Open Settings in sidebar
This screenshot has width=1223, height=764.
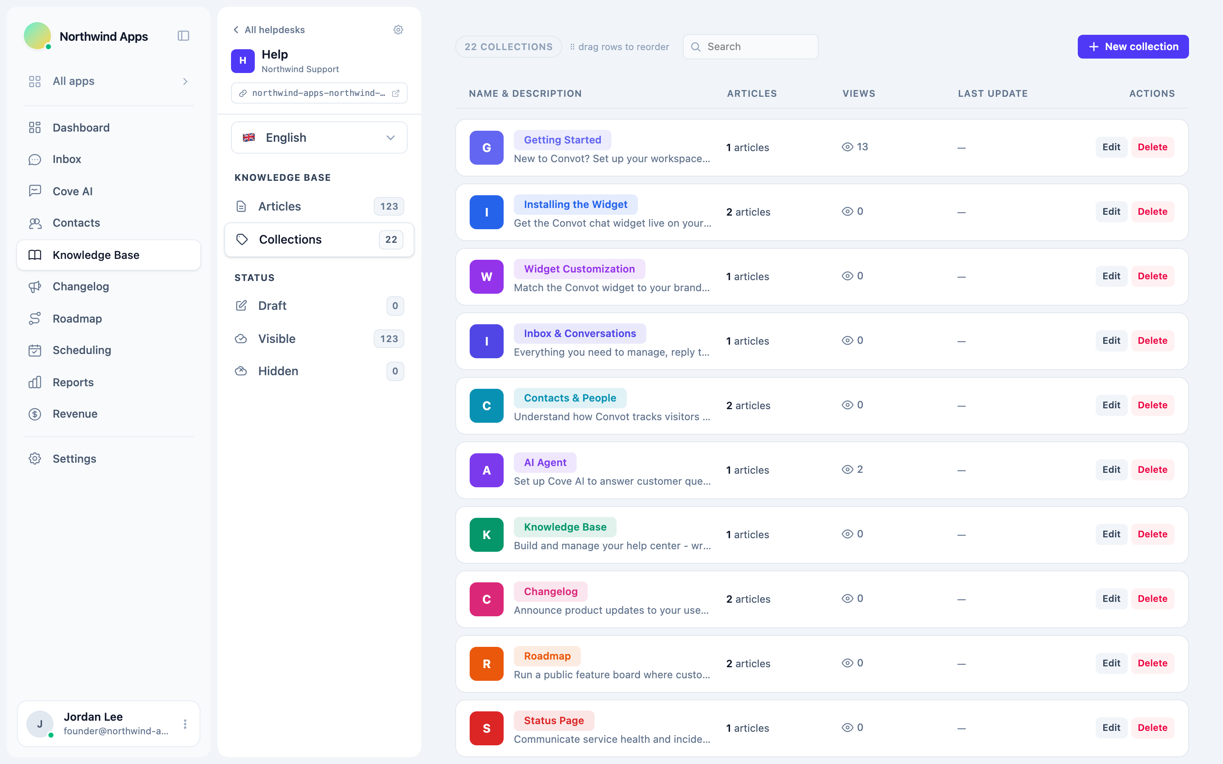(x=109, y=459)
